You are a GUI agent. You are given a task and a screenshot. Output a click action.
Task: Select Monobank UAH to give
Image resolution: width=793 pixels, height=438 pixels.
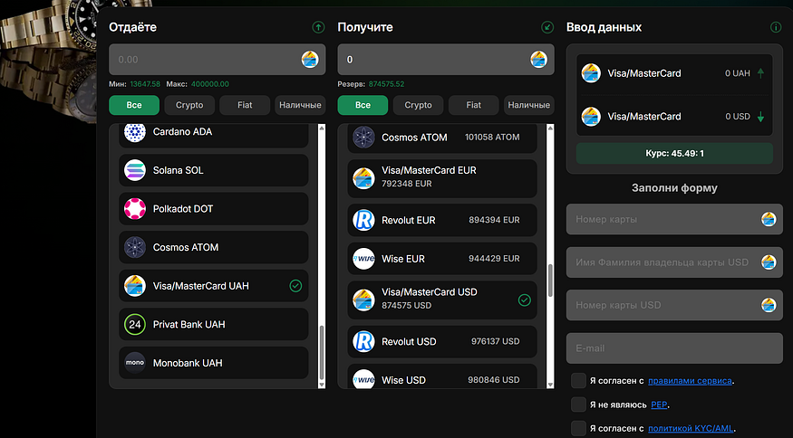click(213, 363)
